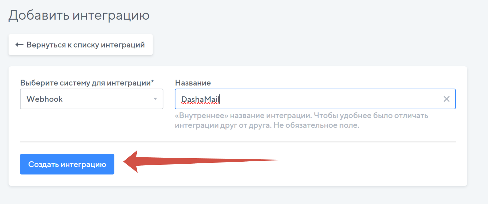
Task: Clear the Название field with the X icon
Action: 446,99
